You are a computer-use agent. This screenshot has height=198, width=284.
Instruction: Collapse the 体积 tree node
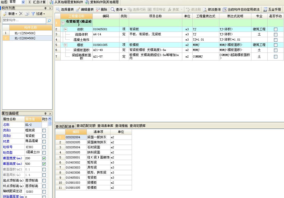click(x=65, y=29)
